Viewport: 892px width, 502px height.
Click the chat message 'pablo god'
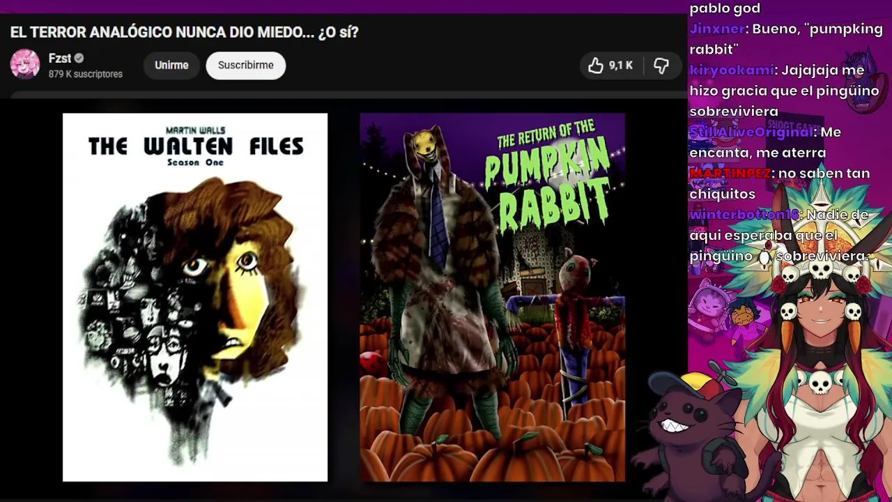coord(725,9)
